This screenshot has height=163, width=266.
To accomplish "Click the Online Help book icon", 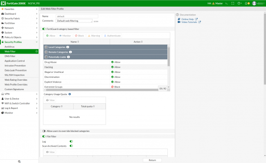I will click(179, 19).
